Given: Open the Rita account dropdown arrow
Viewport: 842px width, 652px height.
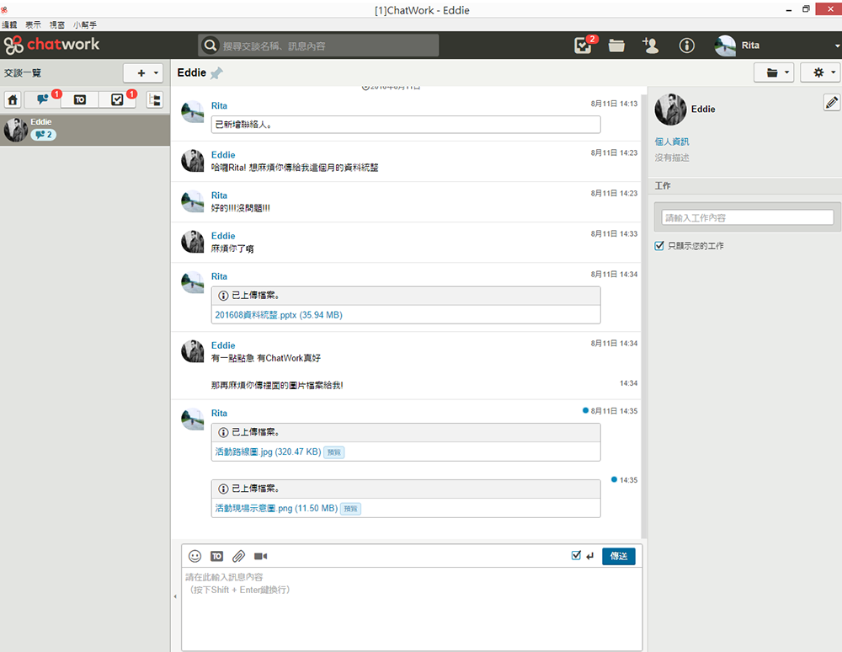Looking at the screenshot, I should [837, 45].
